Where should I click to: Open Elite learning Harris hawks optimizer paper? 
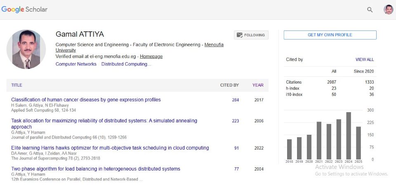point(110,148)
